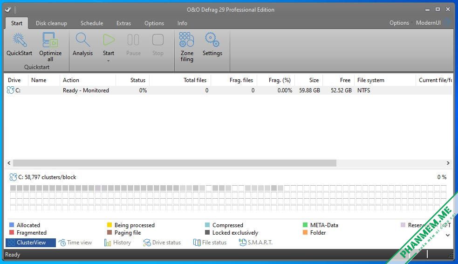The height and width of the screenshot is (264, 458).
Task: Click the cyan Compressed legend swatch
Action: click(x=207, y=225)
